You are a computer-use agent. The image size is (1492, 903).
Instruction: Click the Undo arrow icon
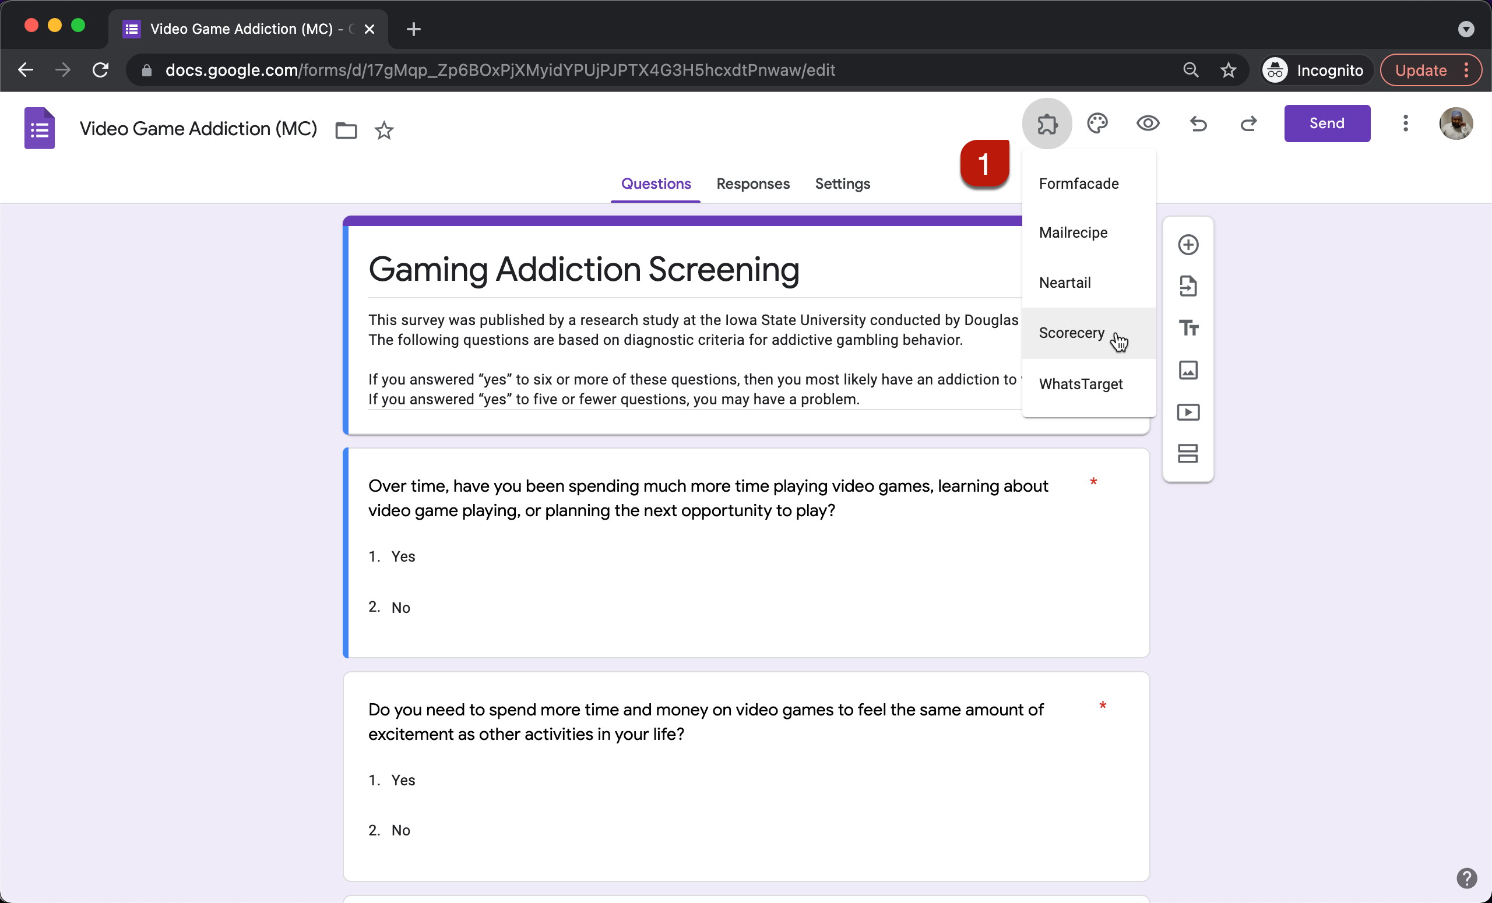coord(1198,124)
